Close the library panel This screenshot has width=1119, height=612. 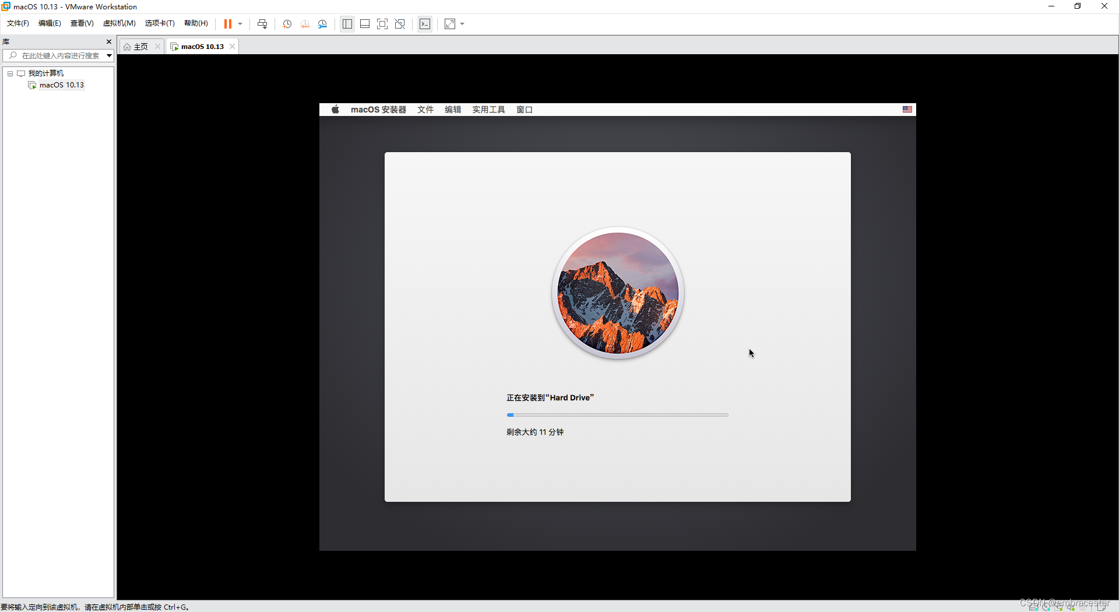click(108, 41)
